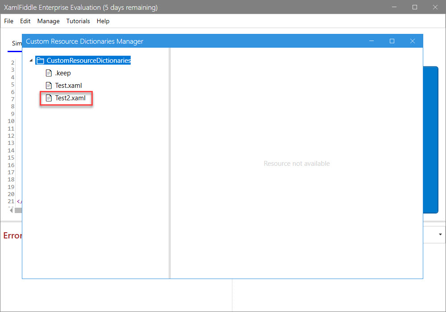Click the CustomResourceDictionaries folder icon
This screenshot has width=446, height=312.
tap(40, 61)
